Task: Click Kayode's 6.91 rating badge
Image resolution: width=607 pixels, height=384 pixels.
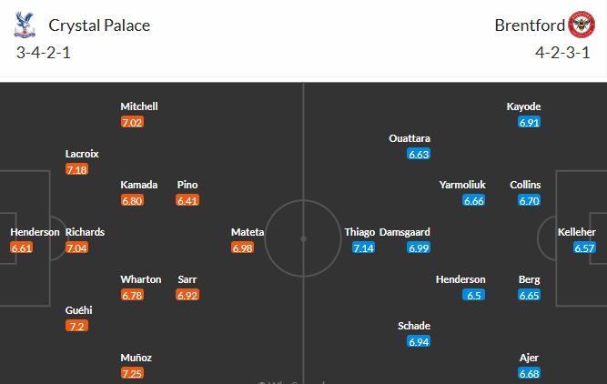Action: pyautogui.click(x=530, y=122)
